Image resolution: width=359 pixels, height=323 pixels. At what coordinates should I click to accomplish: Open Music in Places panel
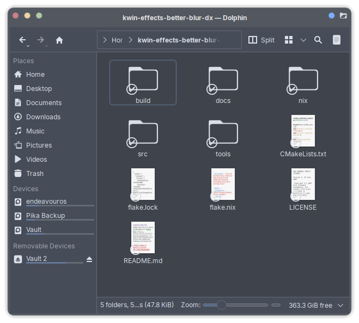[54, 131]
